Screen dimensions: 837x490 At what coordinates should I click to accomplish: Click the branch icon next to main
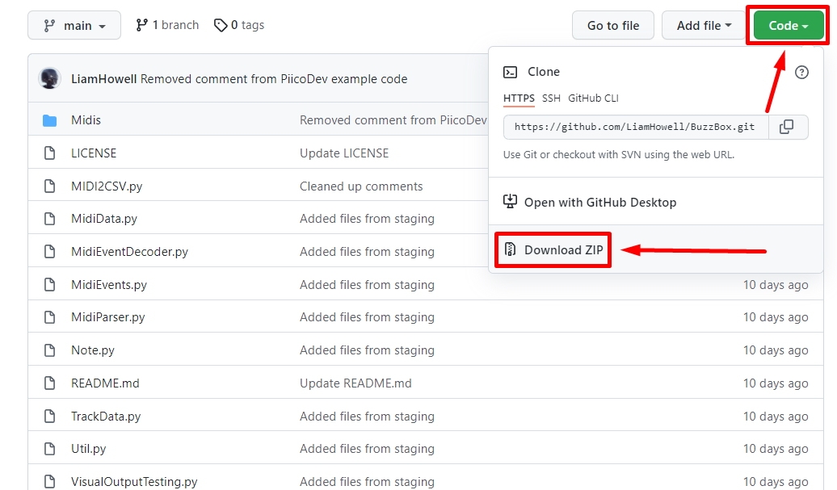[48, 25]
